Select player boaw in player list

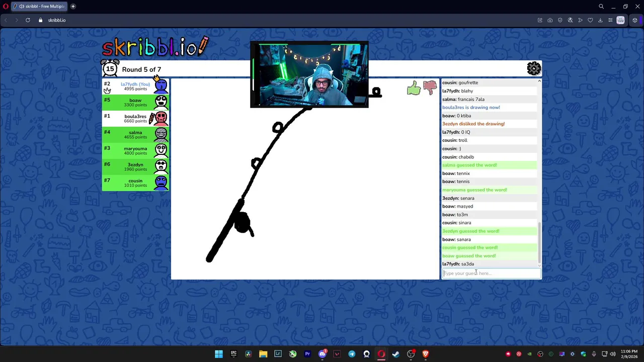coord(135,103)
